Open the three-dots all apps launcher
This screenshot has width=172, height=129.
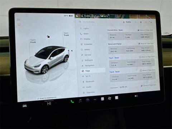tap(95, 100)
